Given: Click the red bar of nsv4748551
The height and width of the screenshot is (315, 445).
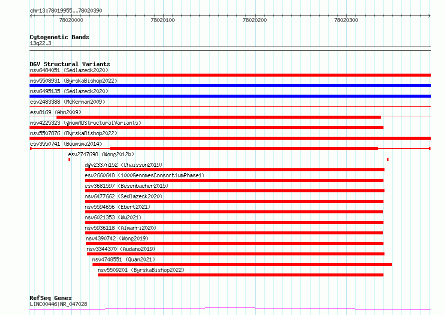Looking at the screenshot, I should 242,264.
